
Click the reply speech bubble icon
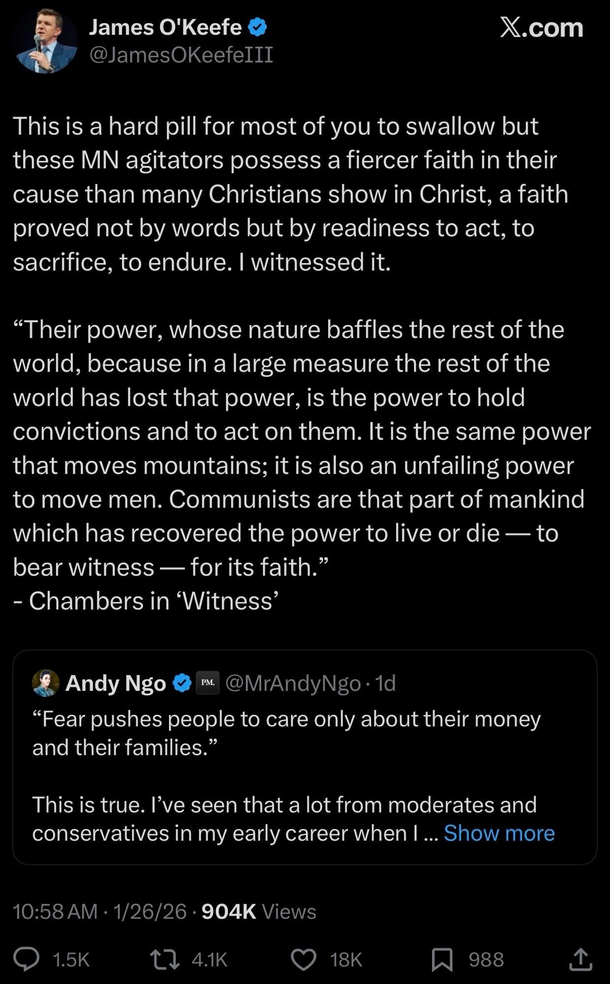click(x=26, y=959)
